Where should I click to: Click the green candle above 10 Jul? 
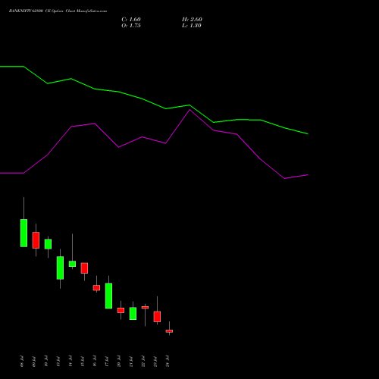(48, 244)
